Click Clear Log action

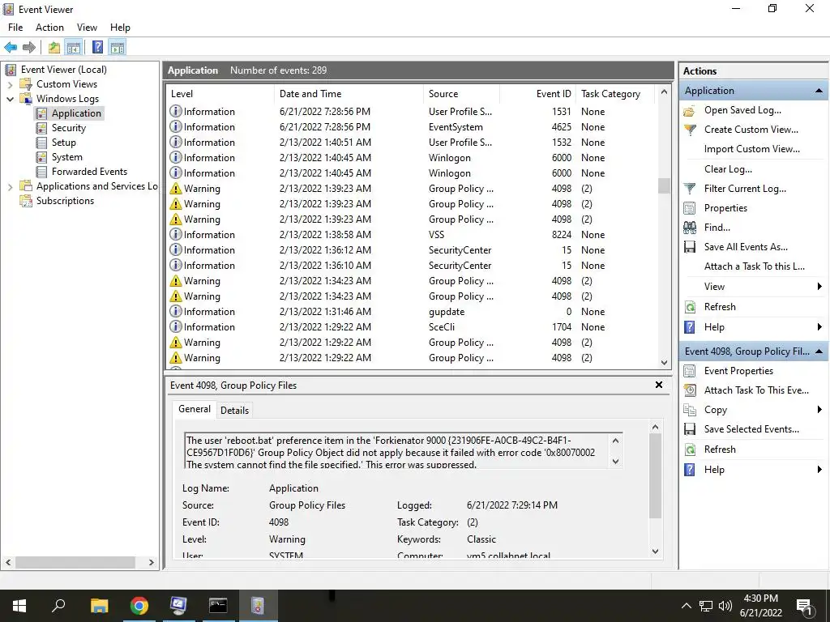728,169
